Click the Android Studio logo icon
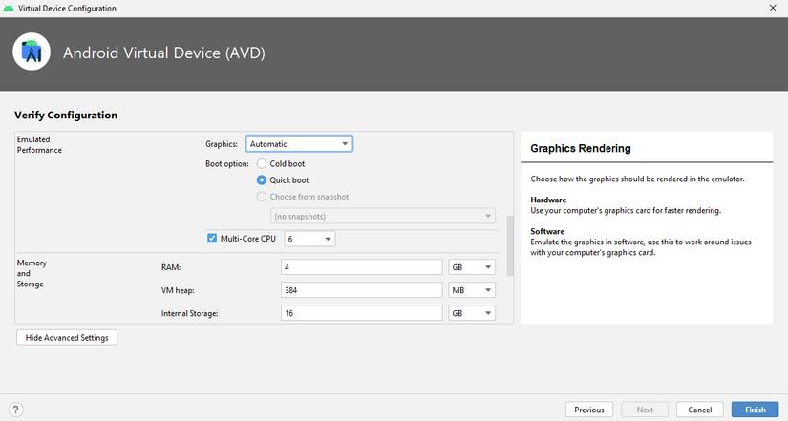 (x=32, y=52)
